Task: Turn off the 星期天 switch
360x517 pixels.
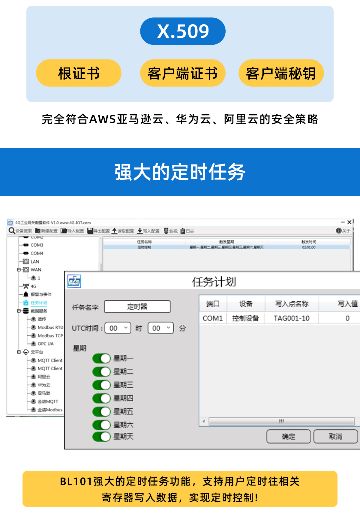Action: point(101,437)
